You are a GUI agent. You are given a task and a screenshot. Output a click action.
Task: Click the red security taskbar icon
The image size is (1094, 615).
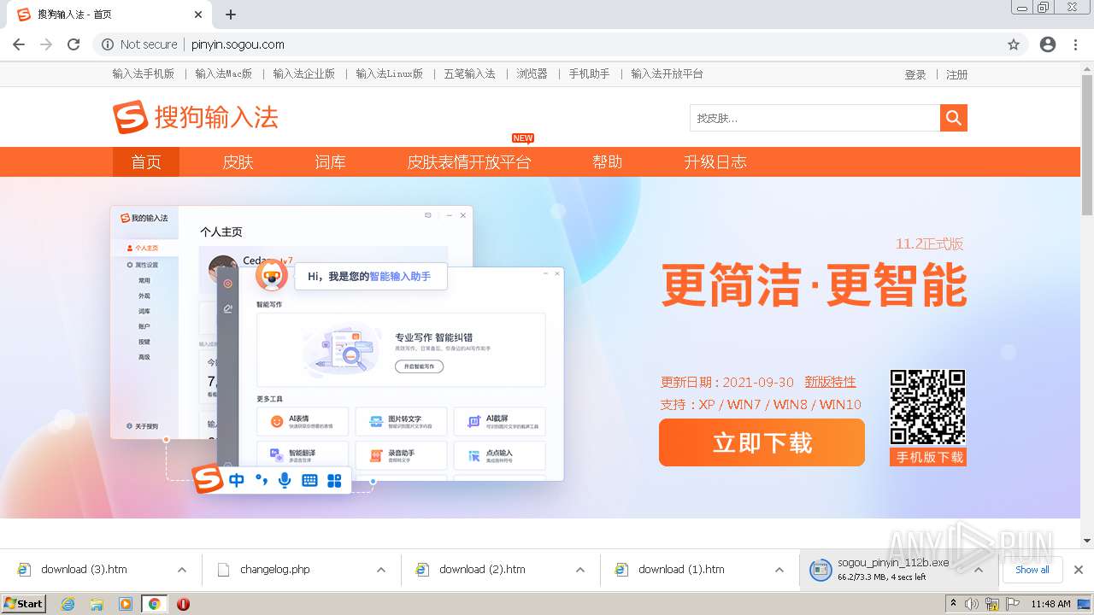[x=183, y=604]
